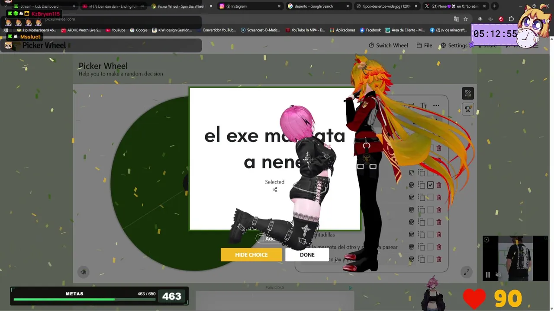Click the hide icon on mascota row
This screenshot has width=554, height=311.
pos(411,247)
